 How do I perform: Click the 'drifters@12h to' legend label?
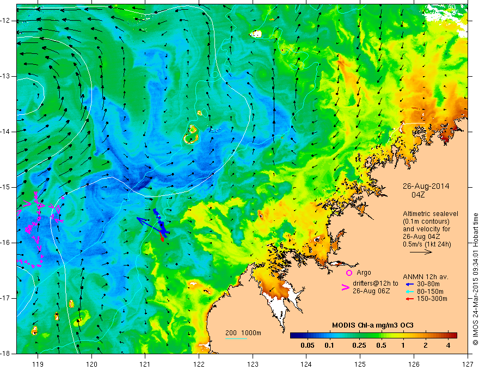(376, 283)
